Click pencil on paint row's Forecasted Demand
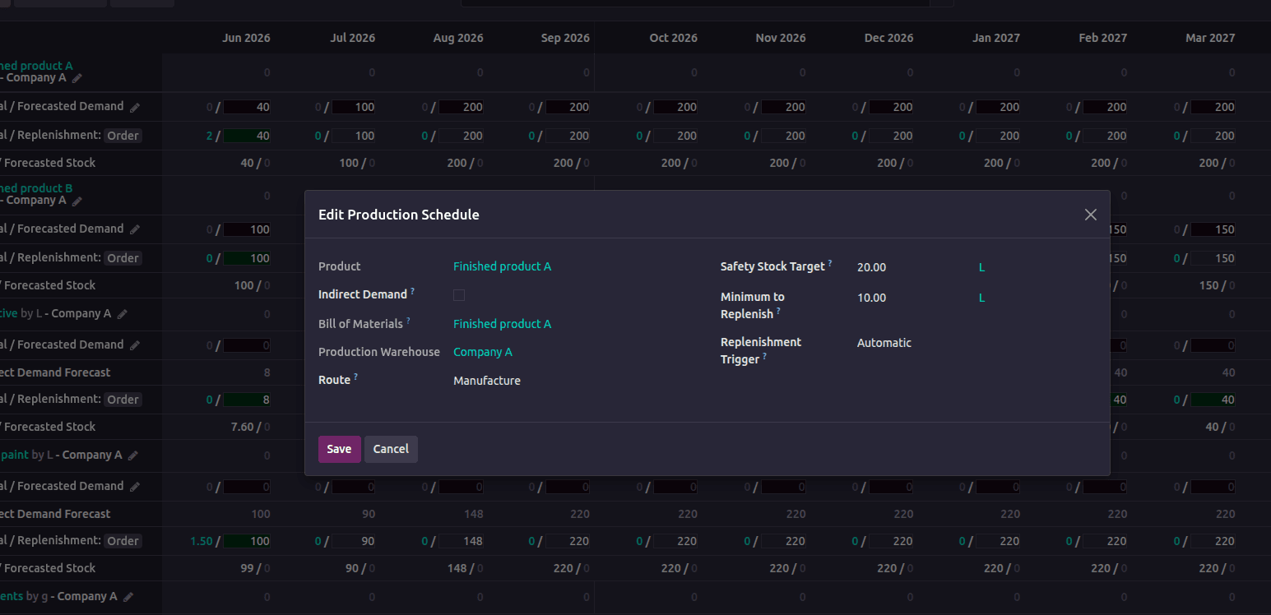Image resolution: width=1271 pixels, height=615 pixels. click(135, 487)
